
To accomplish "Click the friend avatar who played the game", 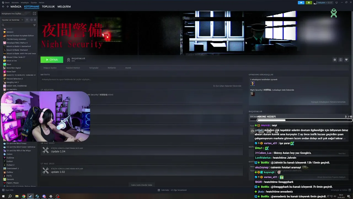I will pos(252,84).
